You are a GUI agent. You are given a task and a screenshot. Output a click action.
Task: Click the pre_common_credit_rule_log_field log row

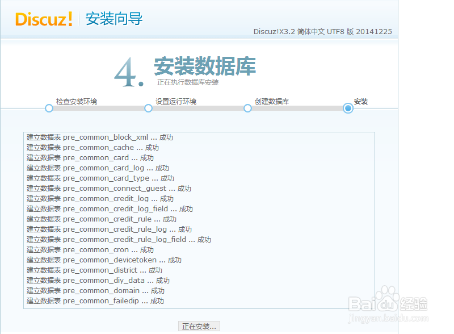[x=119, y=240]
